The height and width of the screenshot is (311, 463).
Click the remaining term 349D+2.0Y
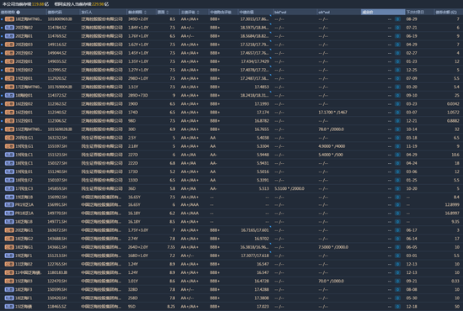[138, 19]
